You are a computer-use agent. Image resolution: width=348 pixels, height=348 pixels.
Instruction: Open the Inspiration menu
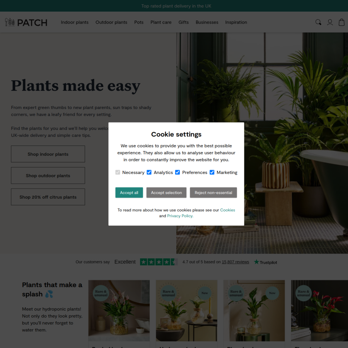click(236, 22)
